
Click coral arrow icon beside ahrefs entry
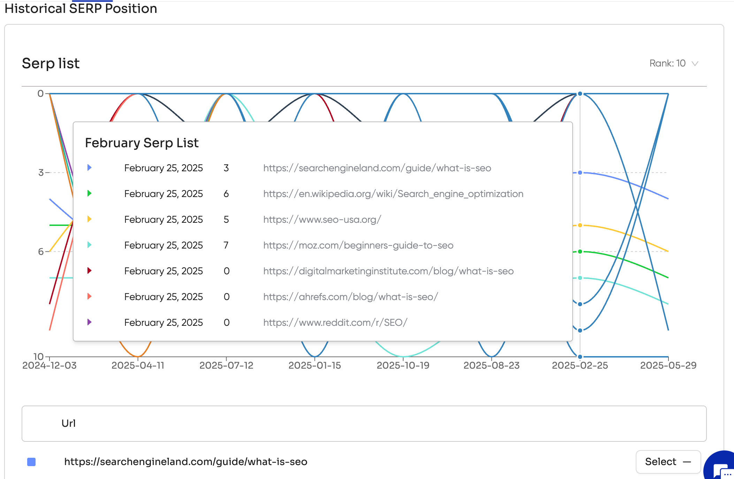[x=89, y=297]
